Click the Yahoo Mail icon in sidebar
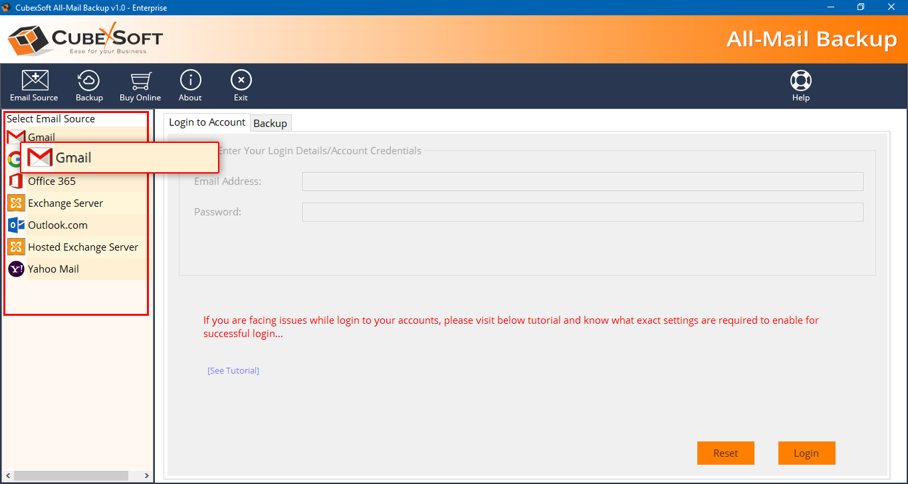This screenshot has width=908, height=484. click(15, 269)
